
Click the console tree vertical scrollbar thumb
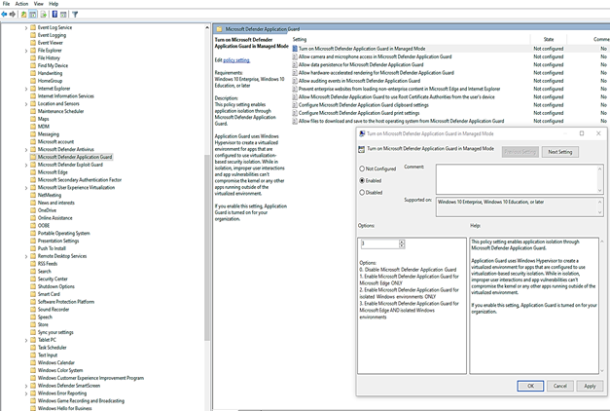207,247
